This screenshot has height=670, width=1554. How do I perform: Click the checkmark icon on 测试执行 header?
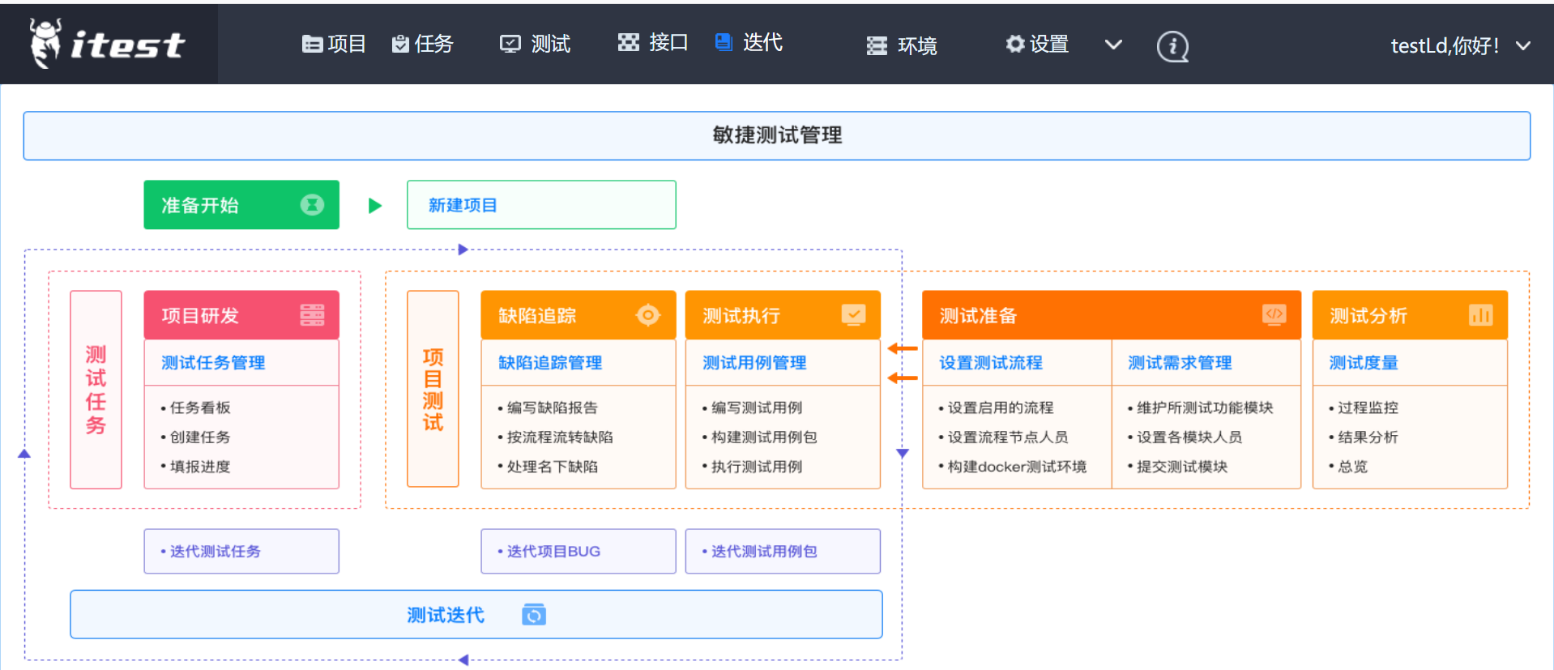853,314
